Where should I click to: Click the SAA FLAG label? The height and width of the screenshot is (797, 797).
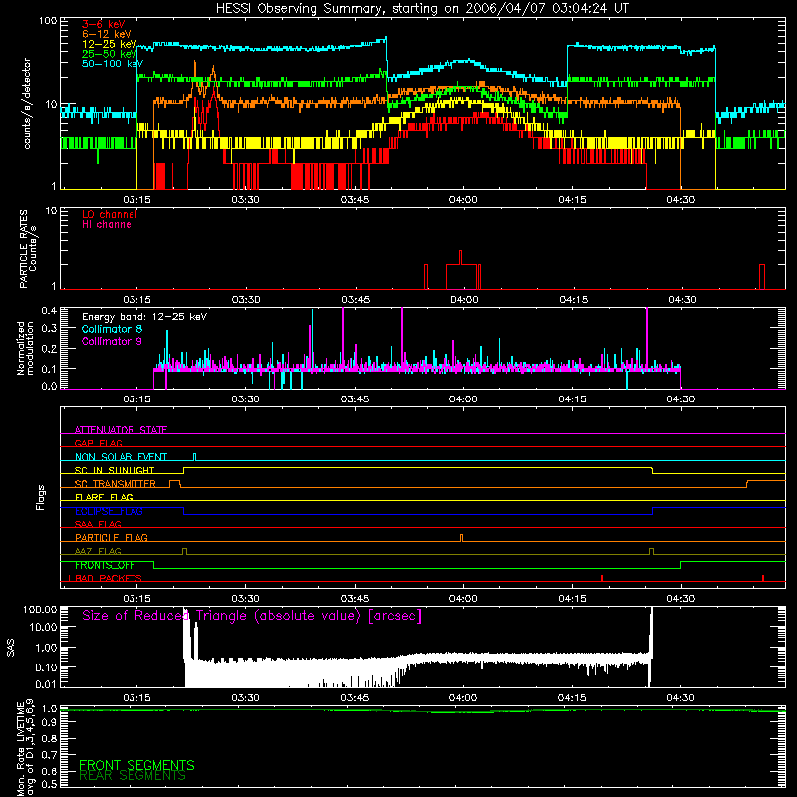point(98,524)
